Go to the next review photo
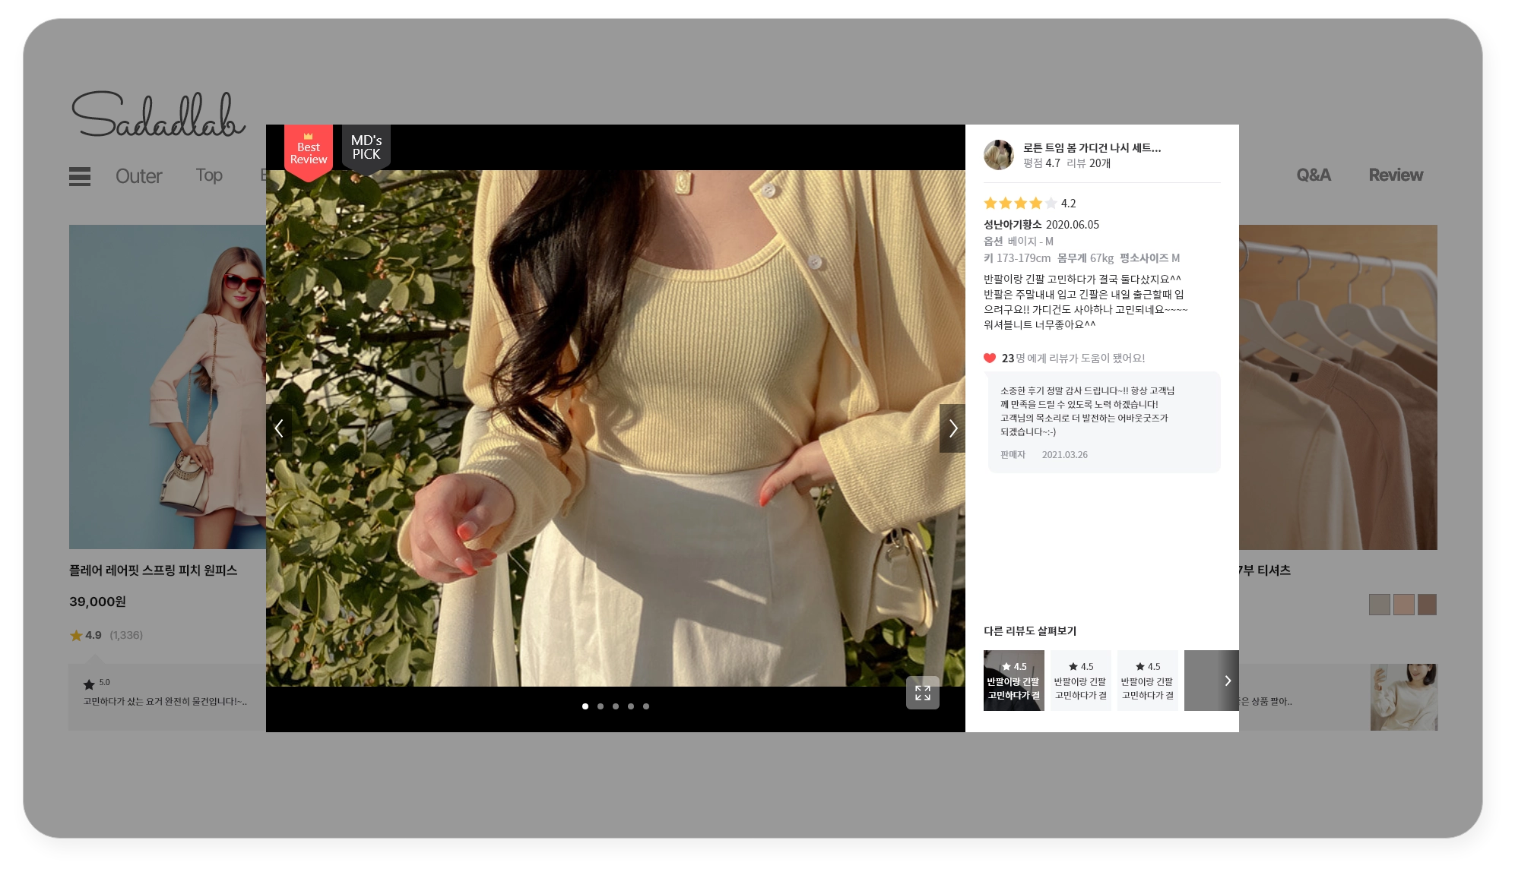Image resolution: width=1515 pixels, height=875 pixels. 952,428
